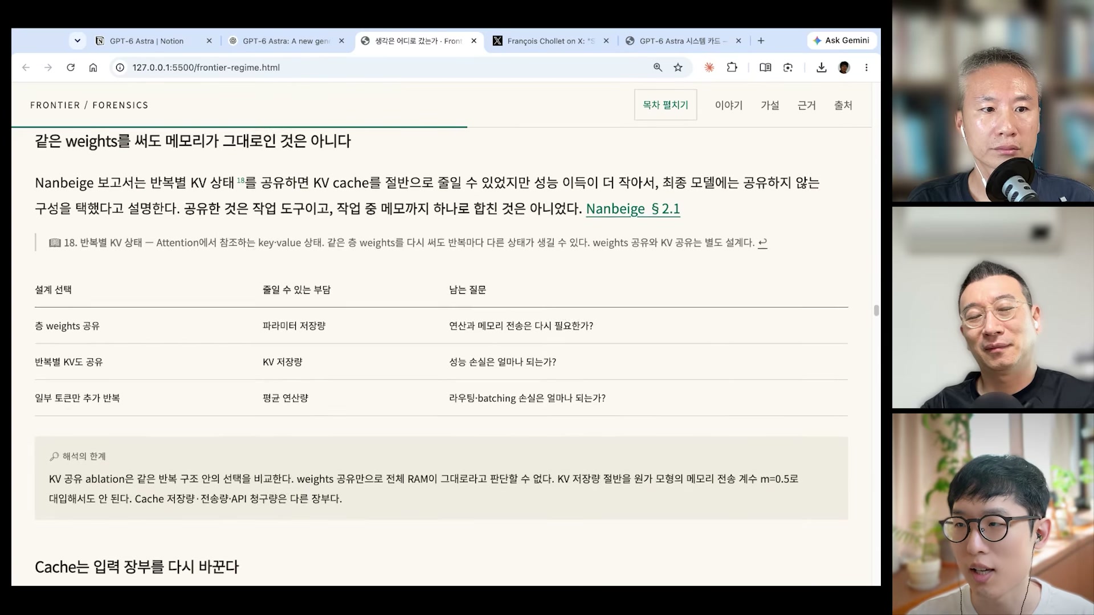Open the browser home page
This screenshot has height=615, width=1094.
(93, 67)
